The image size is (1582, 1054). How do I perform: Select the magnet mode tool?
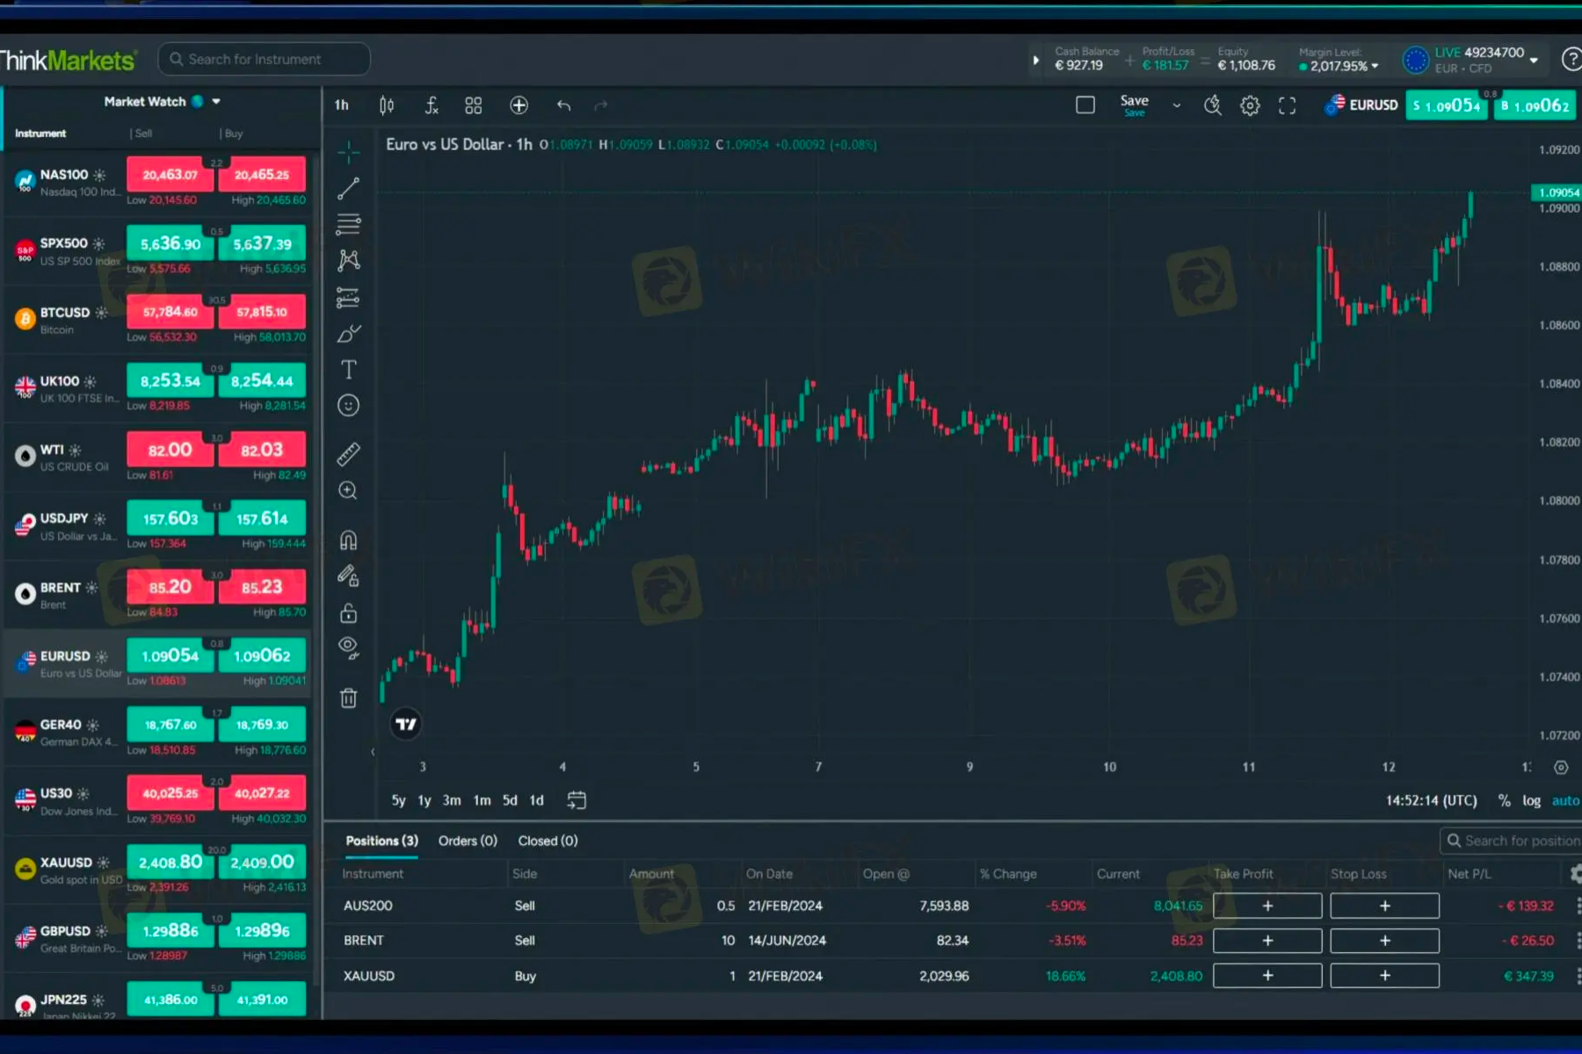(x=349, y=540)
